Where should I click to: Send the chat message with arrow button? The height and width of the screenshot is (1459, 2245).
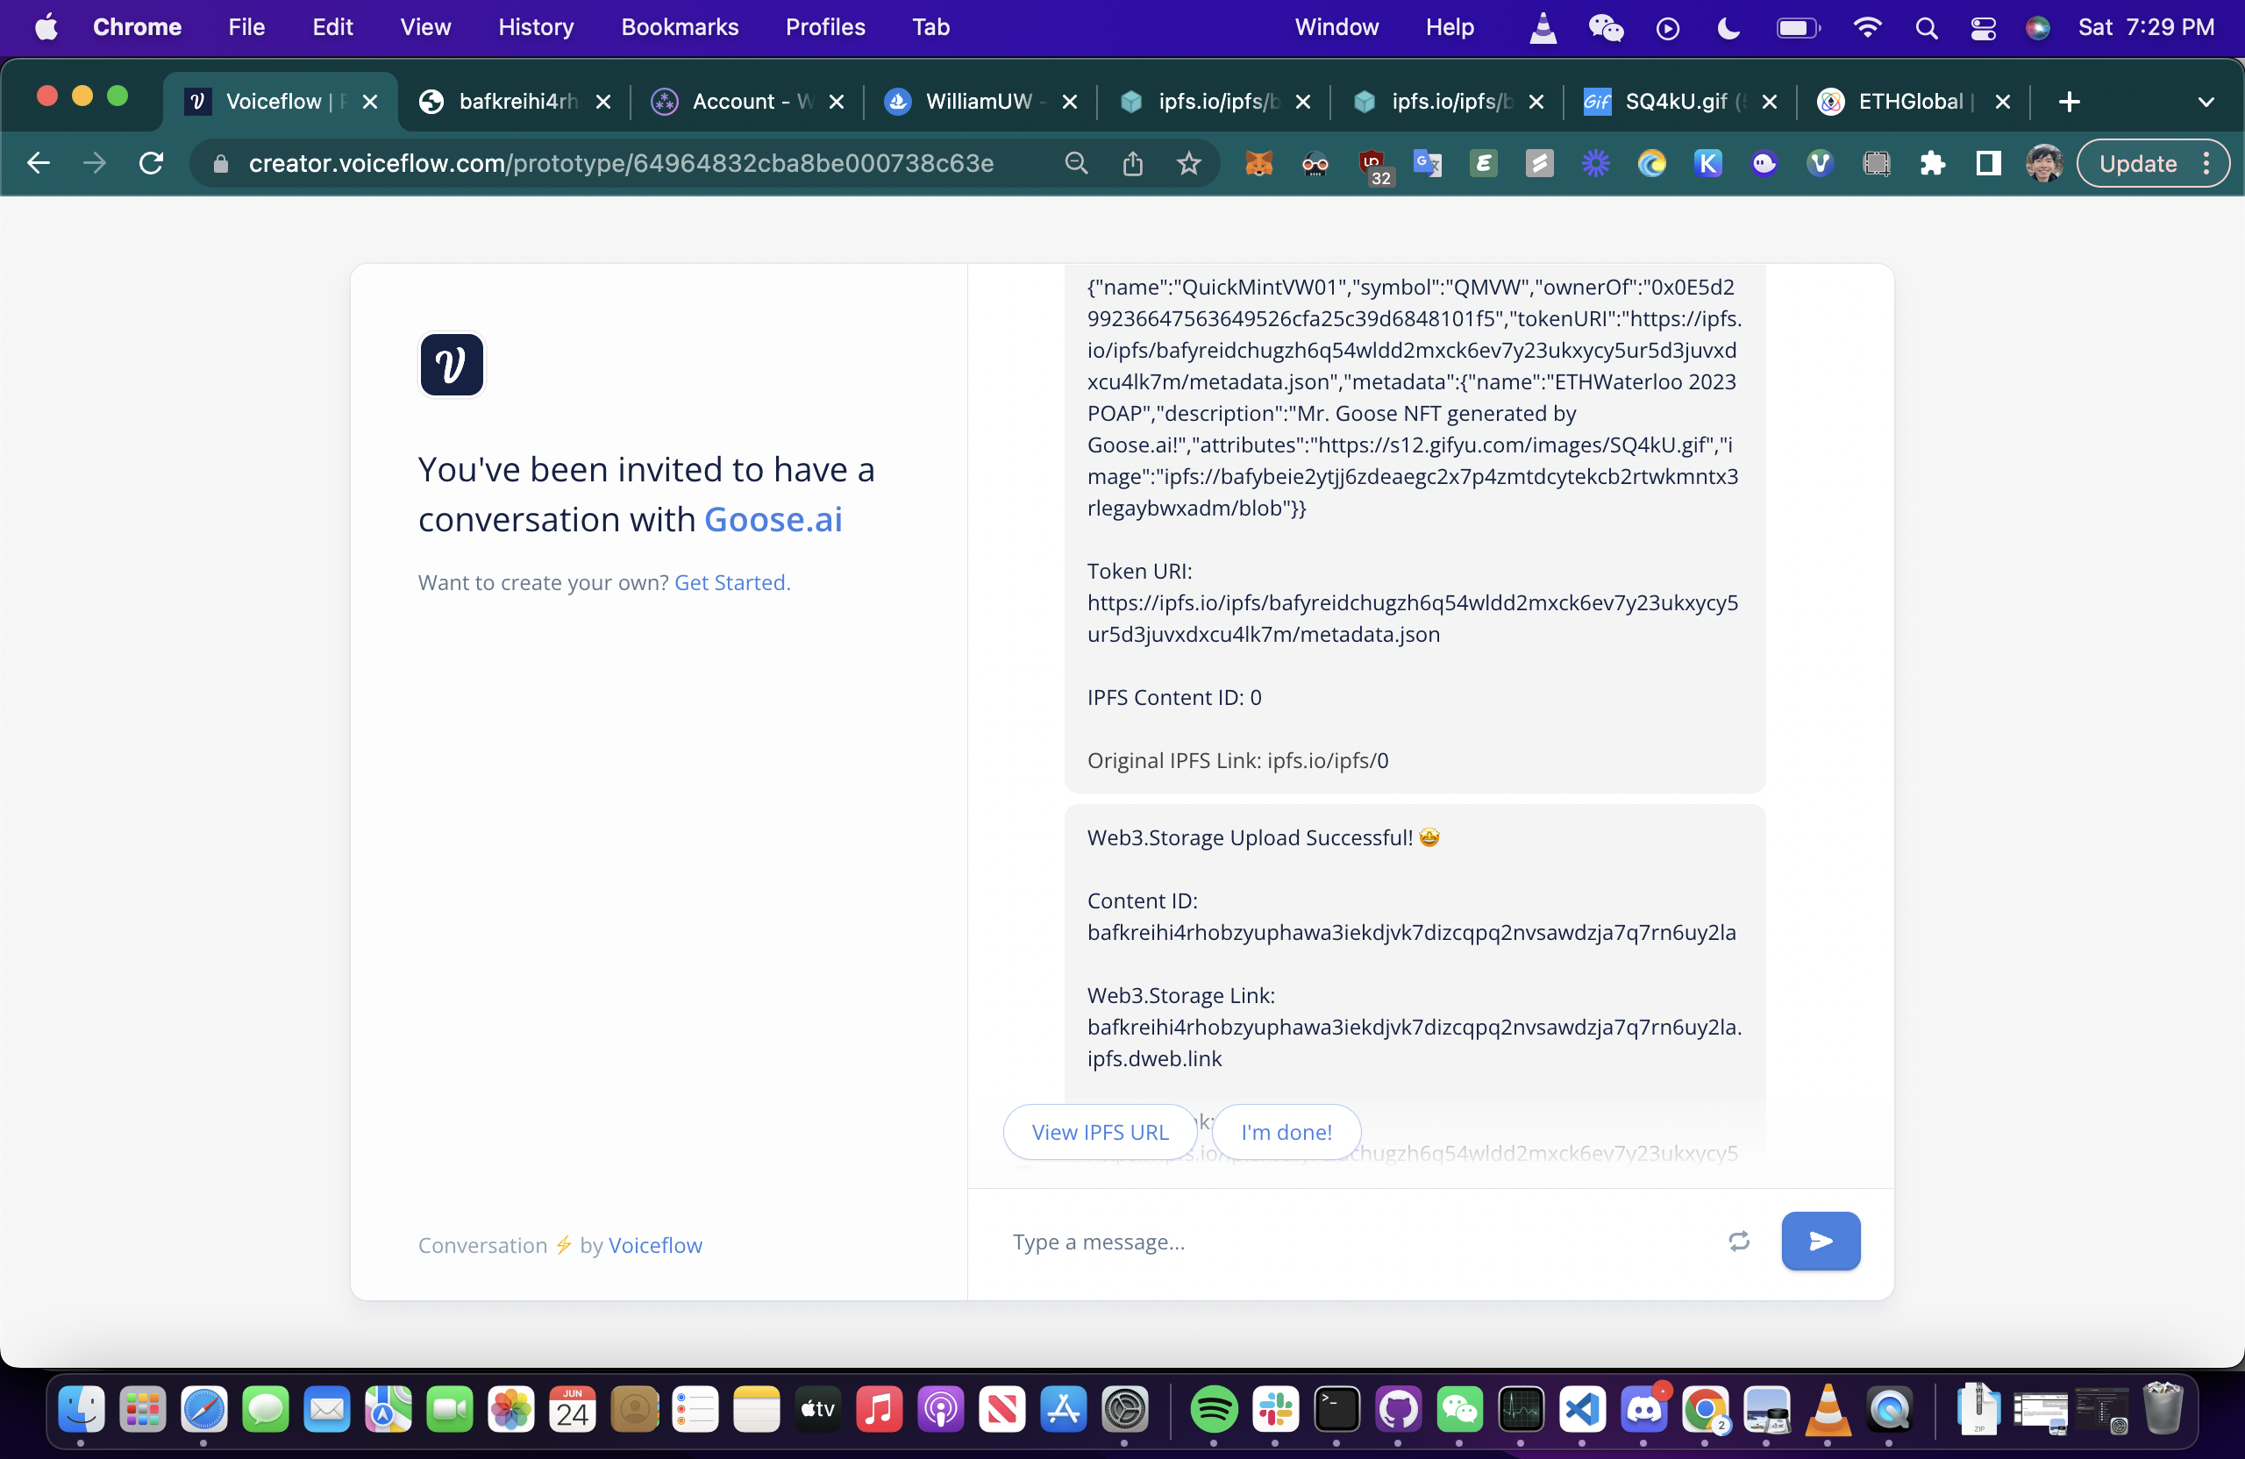coord(1820,1240)
